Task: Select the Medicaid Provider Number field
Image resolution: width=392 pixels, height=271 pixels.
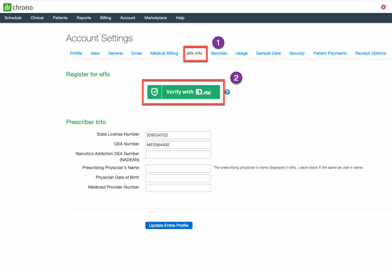Action: 178,188
